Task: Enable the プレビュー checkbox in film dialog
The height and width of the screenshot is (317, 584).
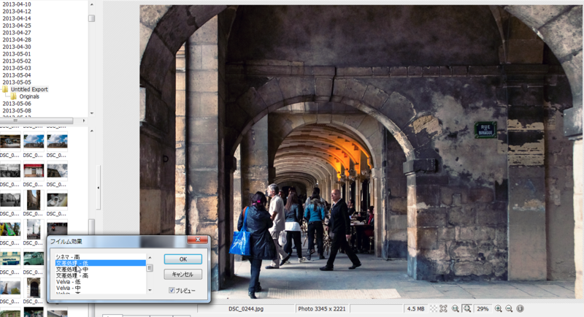Action: tap(172, 290)
